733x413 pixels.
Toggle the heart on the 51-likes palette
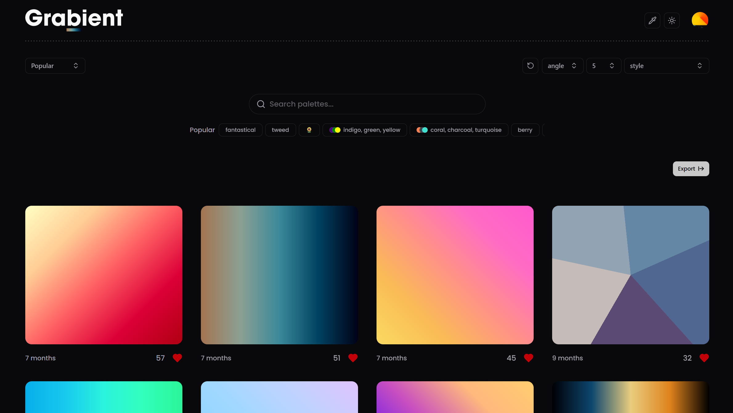353,358
